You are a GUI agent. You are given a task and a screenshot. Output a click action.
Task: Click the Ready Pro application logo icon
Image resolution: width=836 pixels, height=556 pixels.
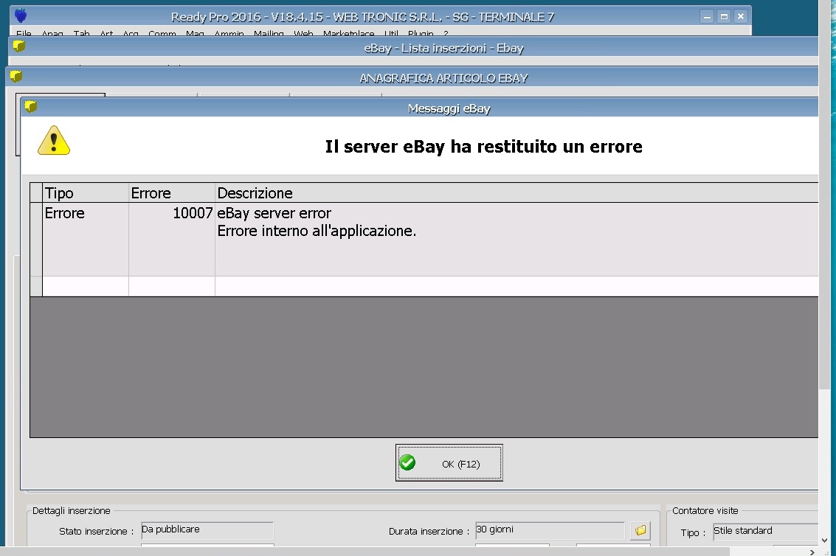pos(20,15)
